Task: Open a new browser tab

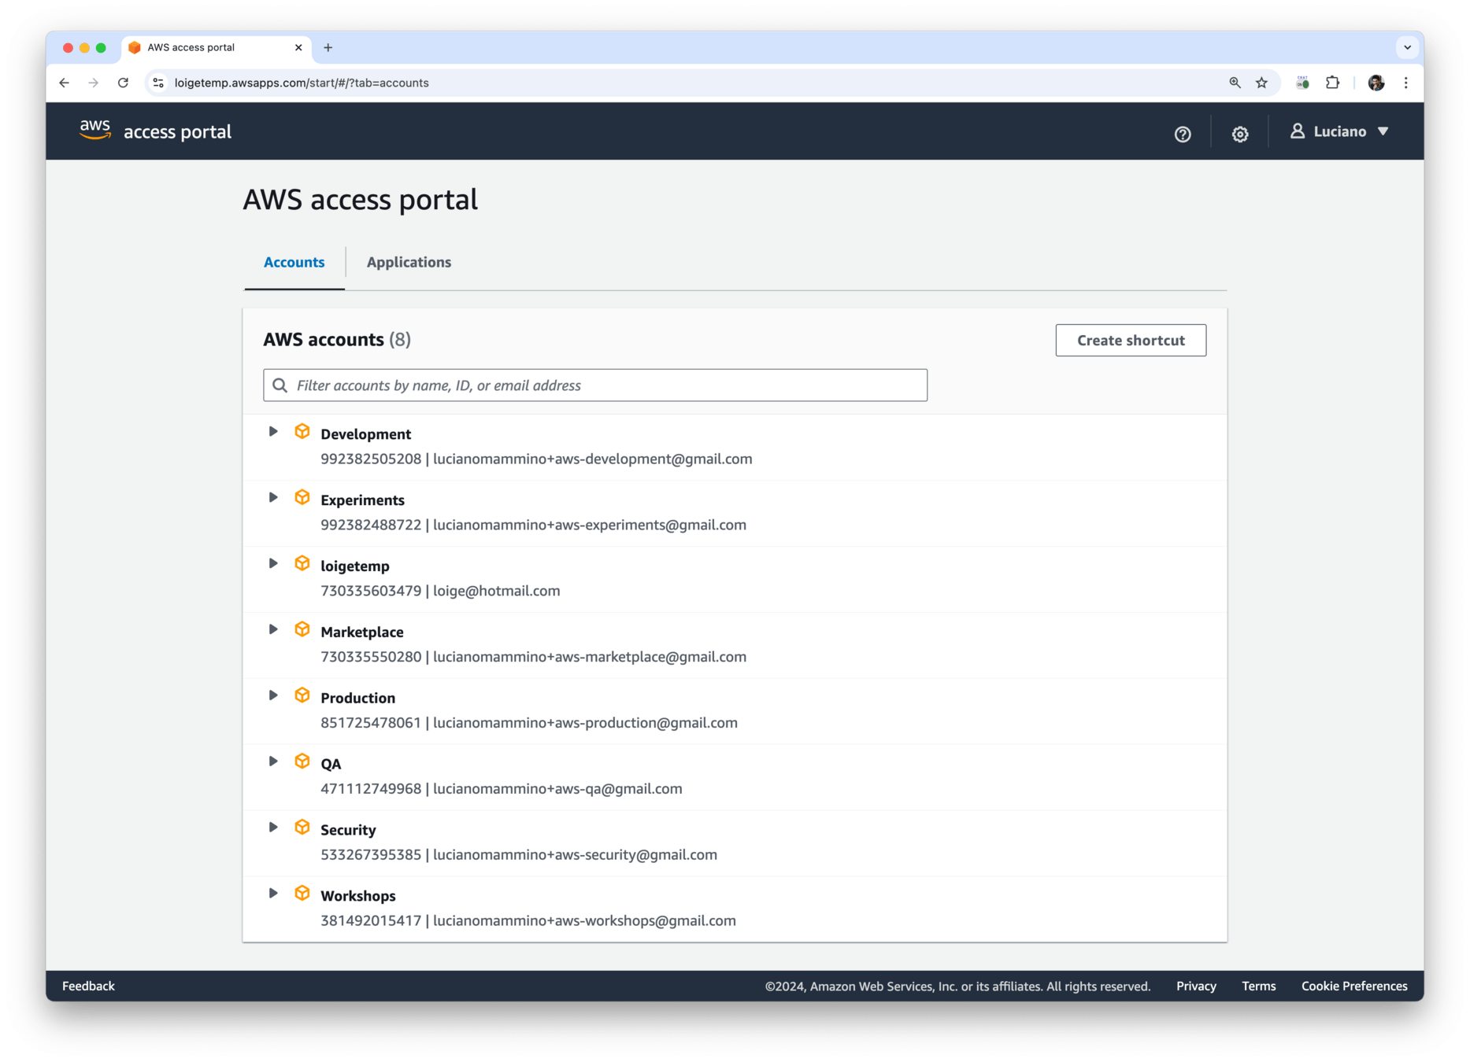Action: point(328,48)
